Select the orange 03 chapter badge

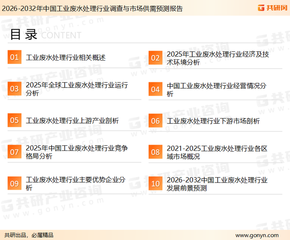click(14, 89)
